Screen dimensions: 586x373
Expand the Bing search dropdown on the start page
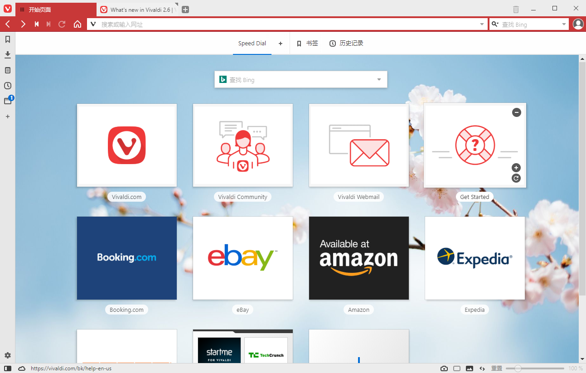(x=379, y=79)
